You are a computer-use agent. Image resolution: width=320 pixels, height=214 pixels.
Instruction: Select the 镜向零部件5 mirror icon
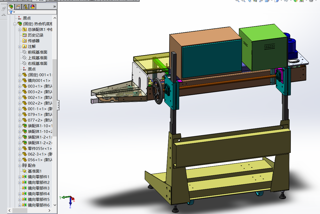[25, 199]
